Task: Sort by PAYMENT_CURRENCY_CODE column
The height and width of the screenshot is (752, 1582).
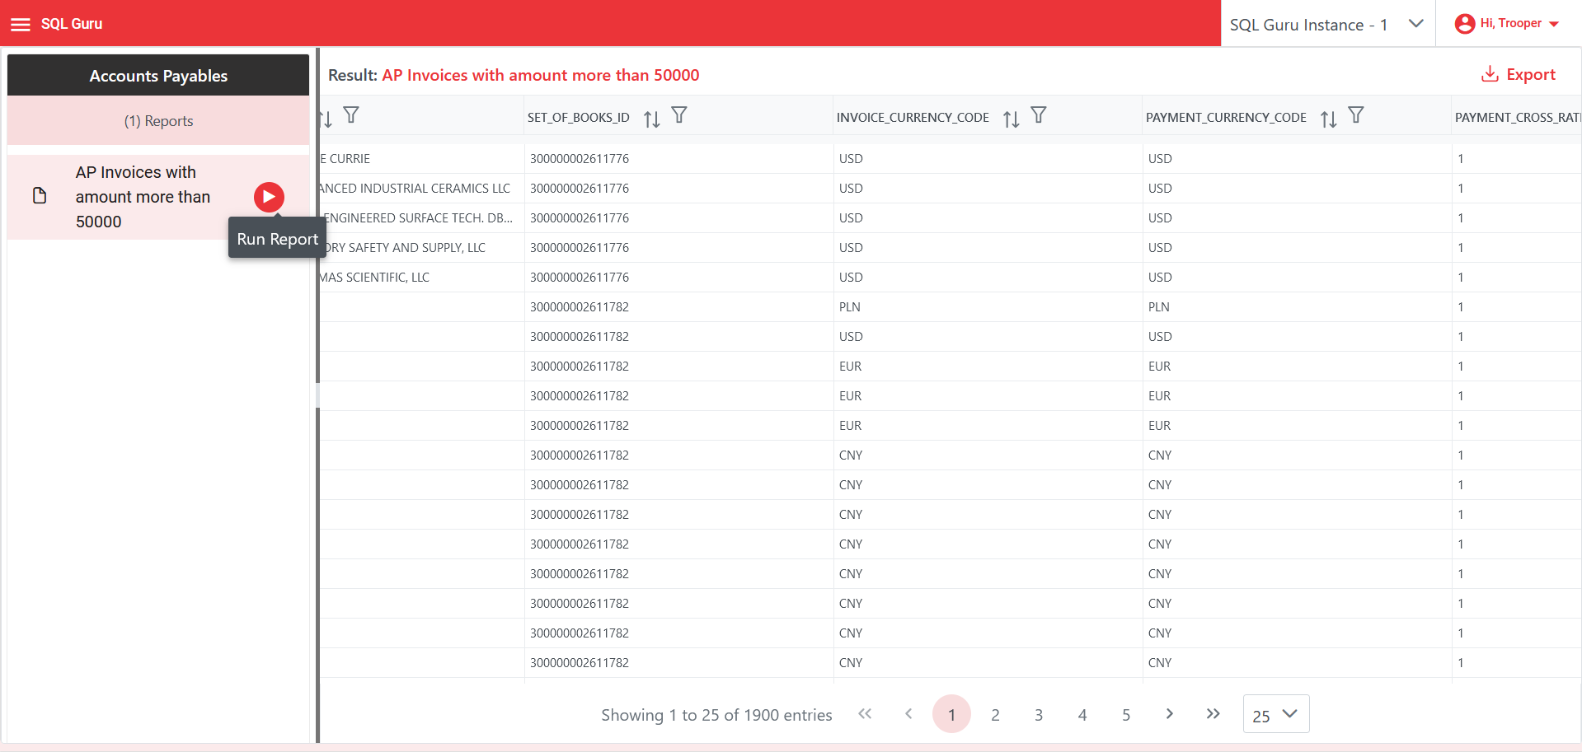Action: pos(1328,119)
